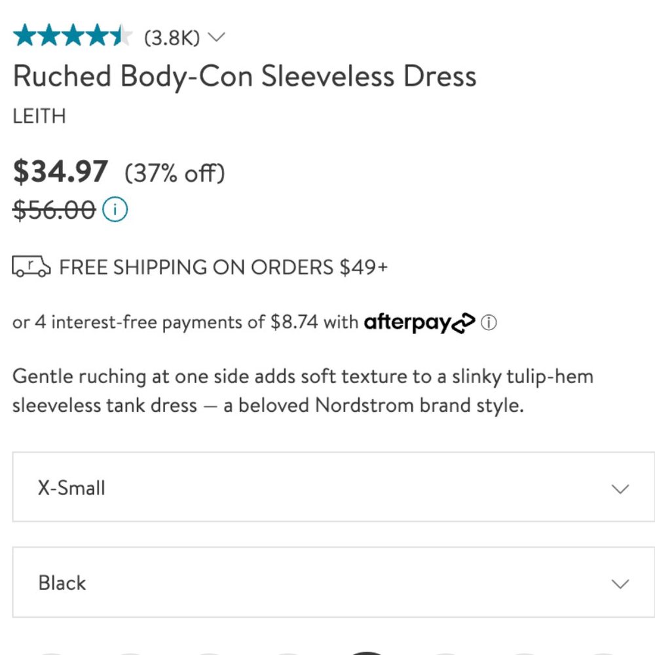
Task: Click the star rating icons
Action: (x=73, y=35)
